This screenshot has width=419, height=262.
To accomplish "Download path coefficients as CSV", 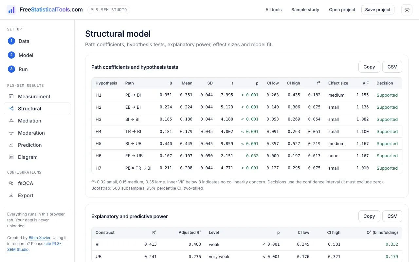I will tap(392, 67).
